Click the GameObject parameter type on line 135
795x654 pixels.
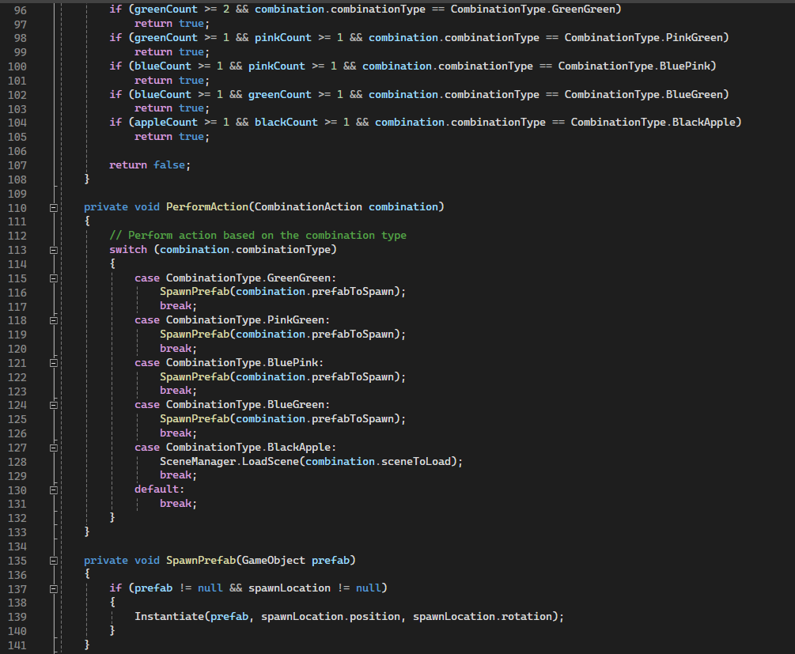(x=274, y=560)
